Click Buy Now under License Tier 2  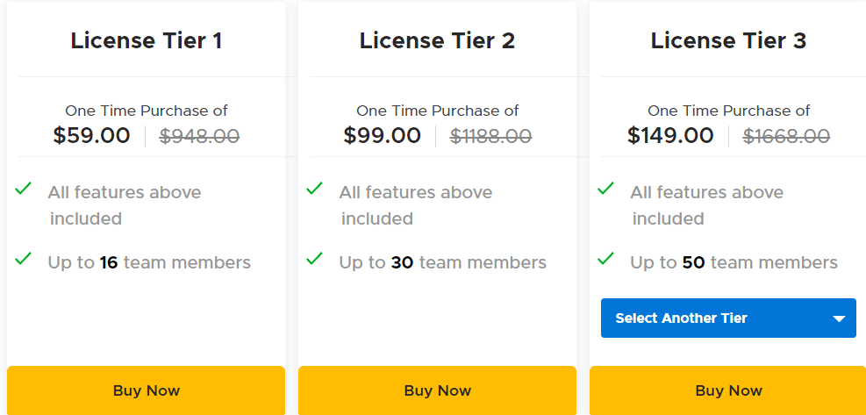pos(437,390)
